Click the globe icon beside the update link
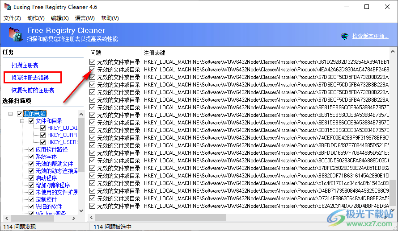 (345, 37)
